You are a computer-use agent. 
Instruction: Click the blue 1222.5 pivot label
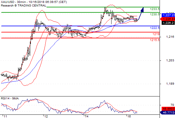click(155, 28)
